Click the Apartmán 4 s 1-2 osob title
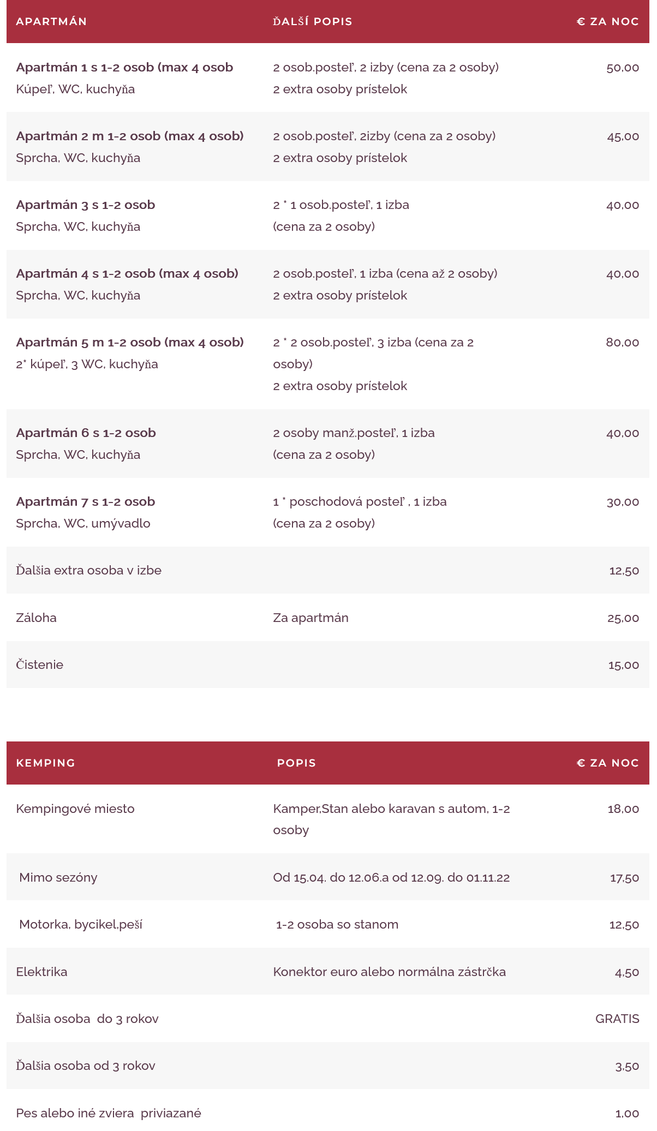This screenshot has width=657, height=1131. (127, 274)
